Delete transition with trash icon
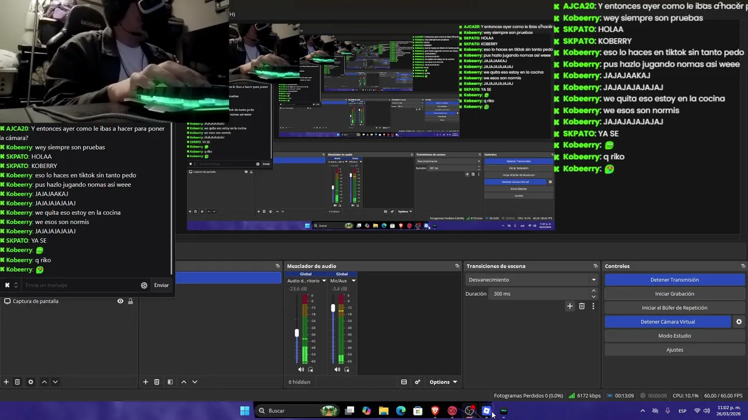The image size is (748, 420). tap(581, 306)
